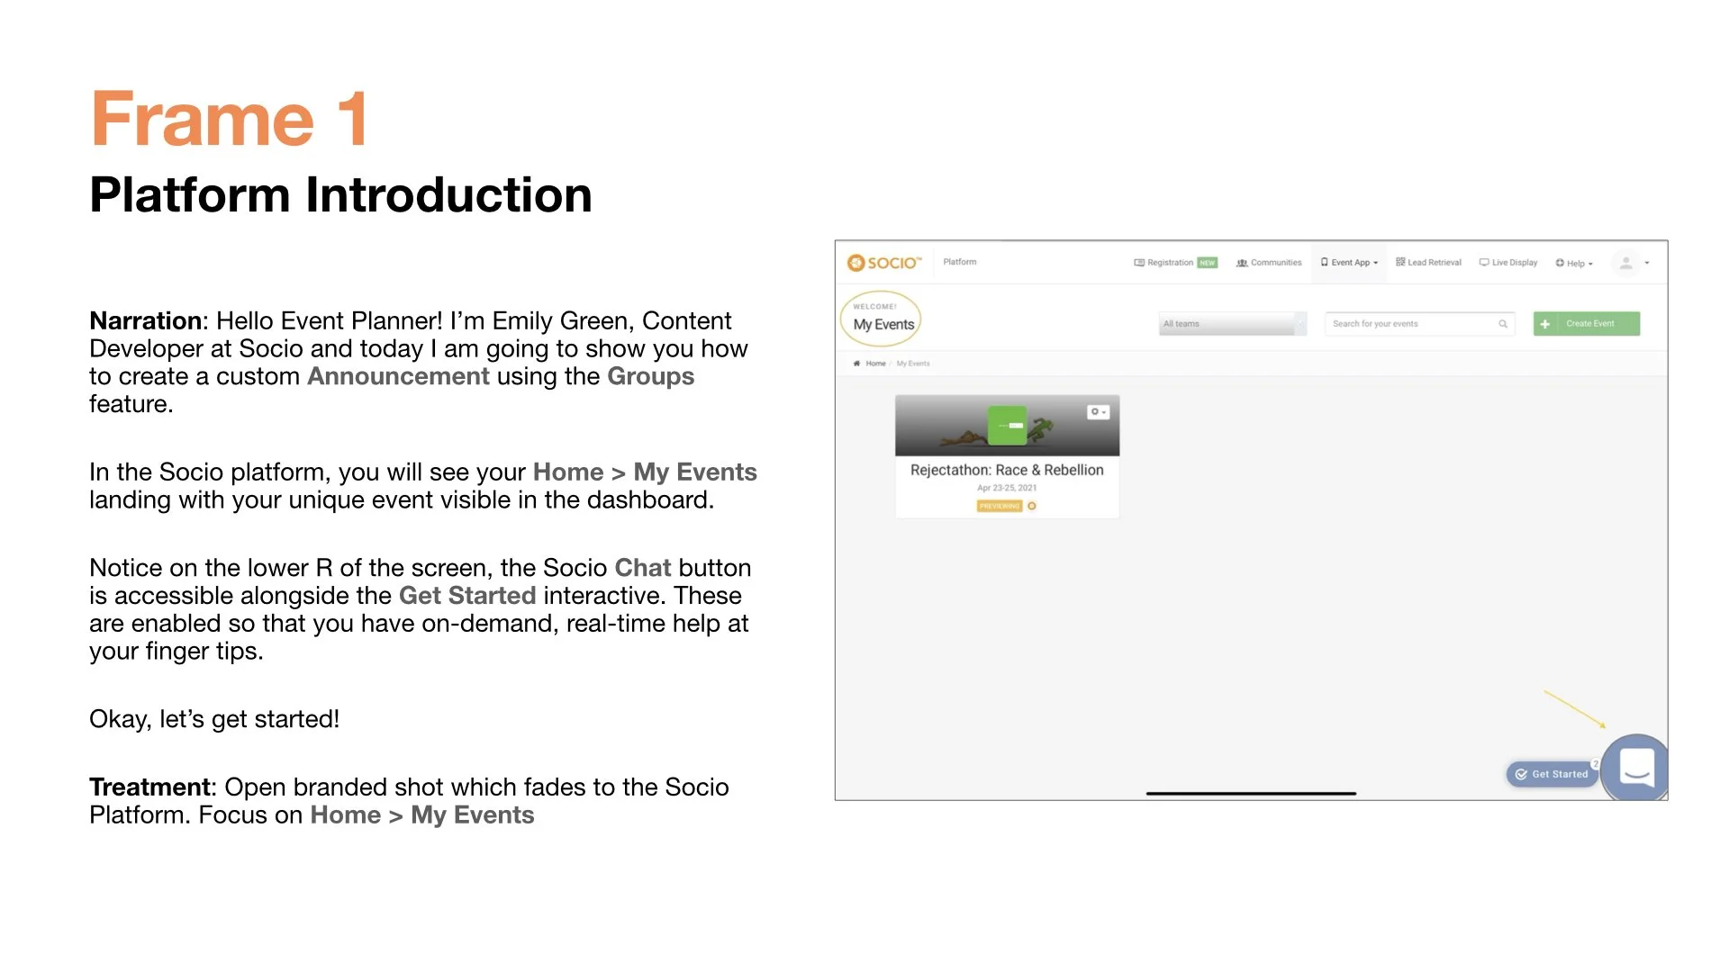The height and width of the screenshot is (972, 1729).
Task: Click the Socio logo
Action: coord(884,263)
